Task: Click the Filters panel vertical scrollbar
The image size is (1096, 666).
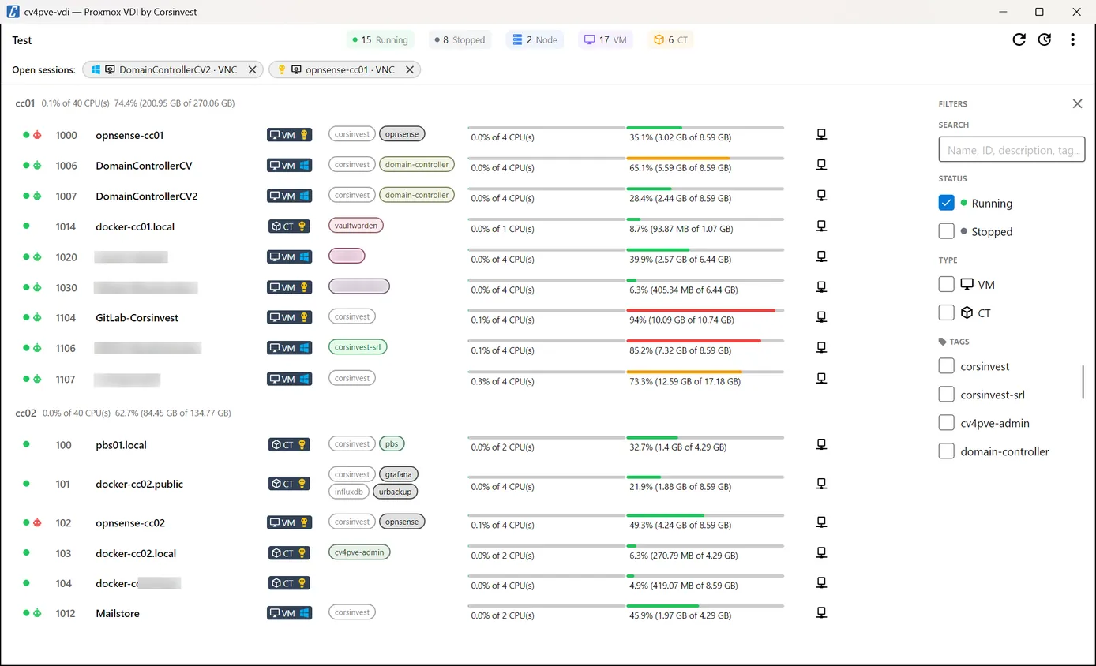Action: tap(1083, 382)
